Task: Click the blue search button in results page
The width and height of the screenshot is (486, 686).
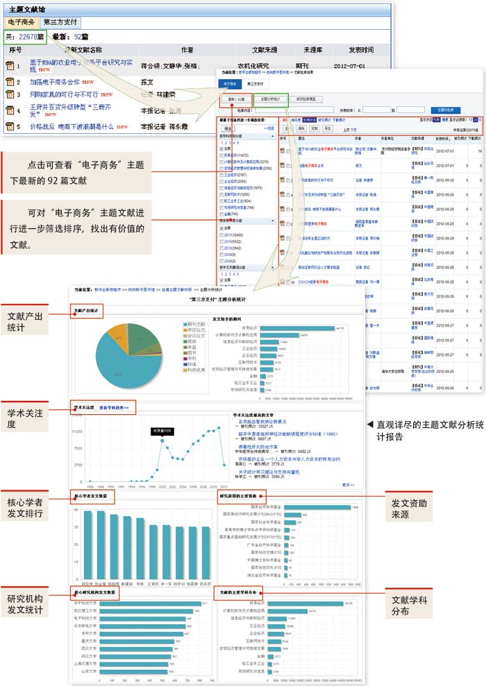Action: (445, 110)
